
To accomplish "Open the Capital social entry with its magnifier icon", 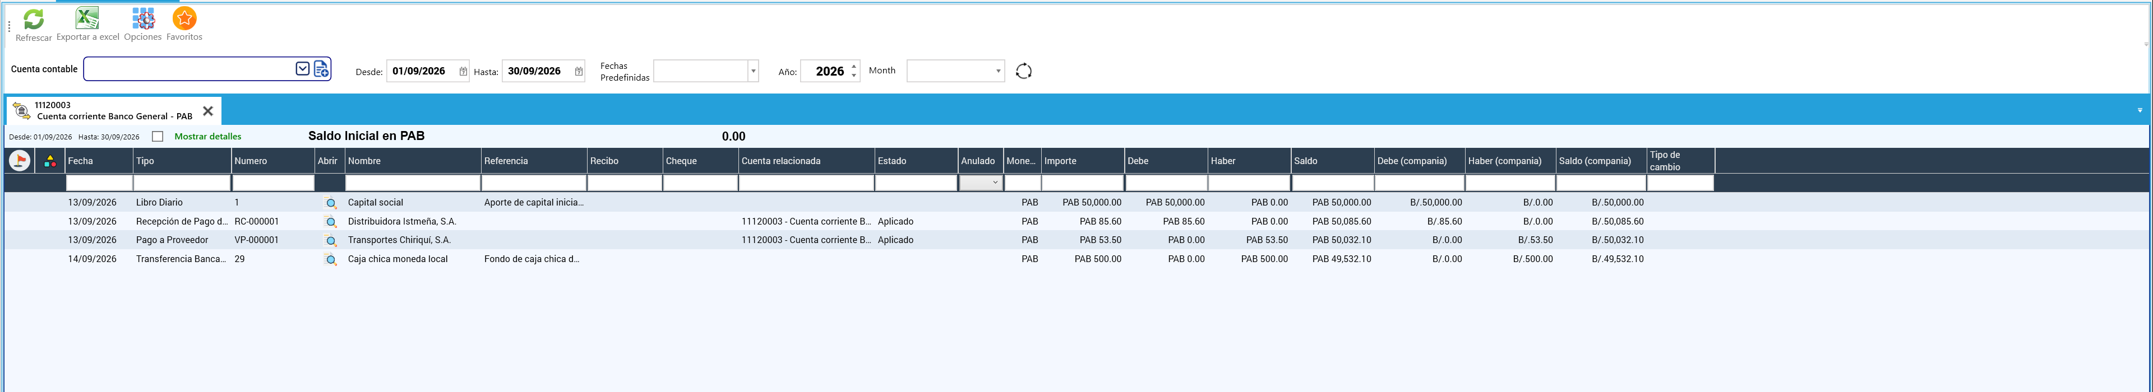I will coord(331,203).
